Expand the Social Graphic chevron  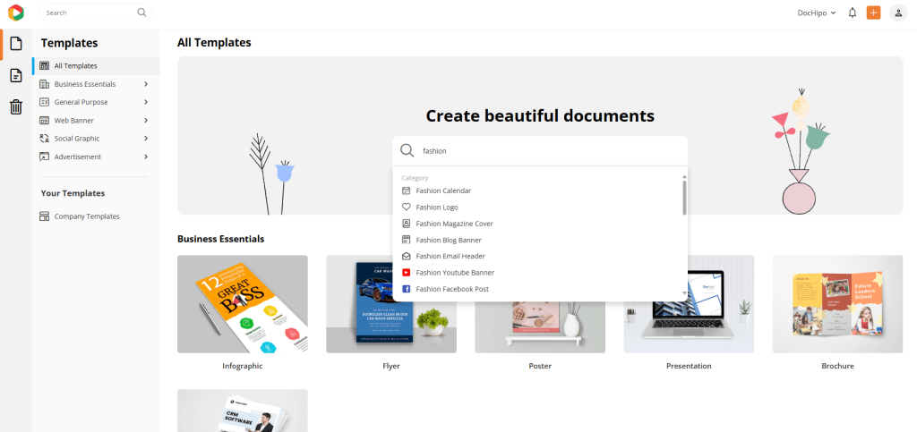click(x=146, y=139)
